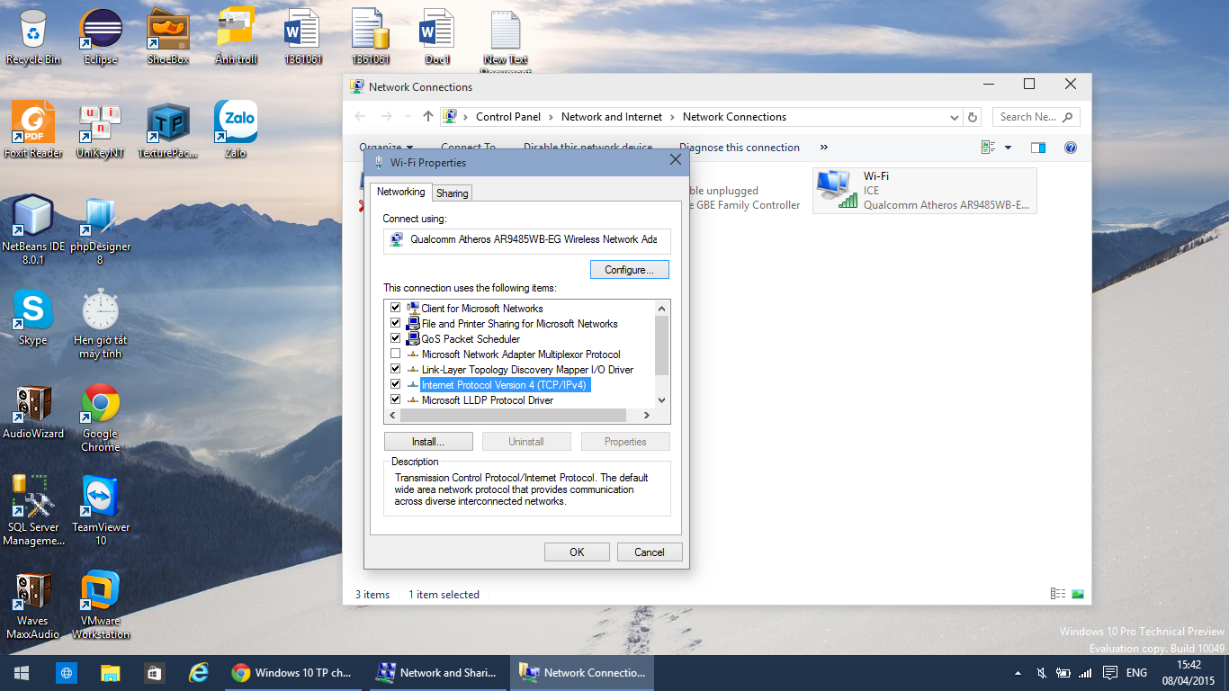
Task: Toggle Microsoft LLDP Protocol Driver checkbox
Action: [x=395, y=399]
